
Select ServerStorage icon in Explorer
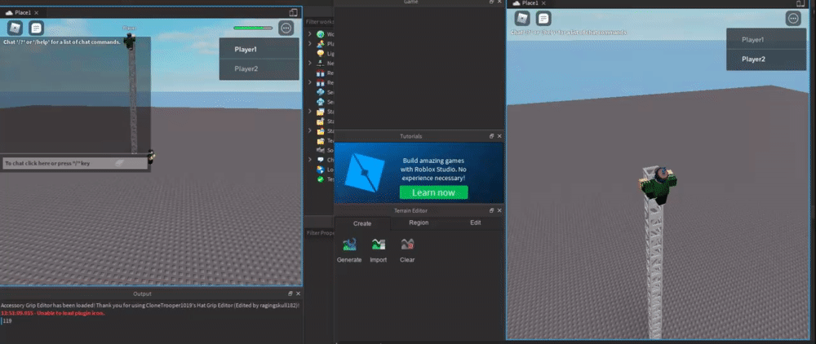pos(321,102)
